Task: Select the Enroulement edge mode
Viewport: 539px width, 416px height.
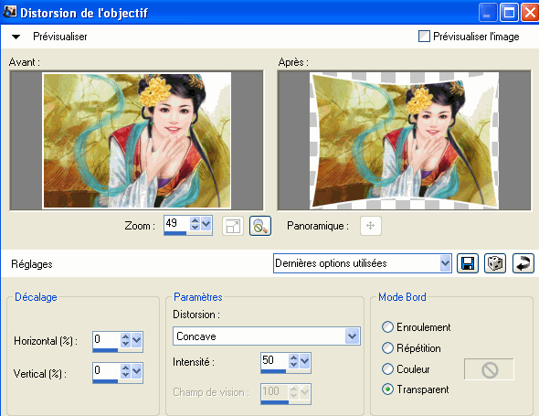Action: (x=387, y=327)
